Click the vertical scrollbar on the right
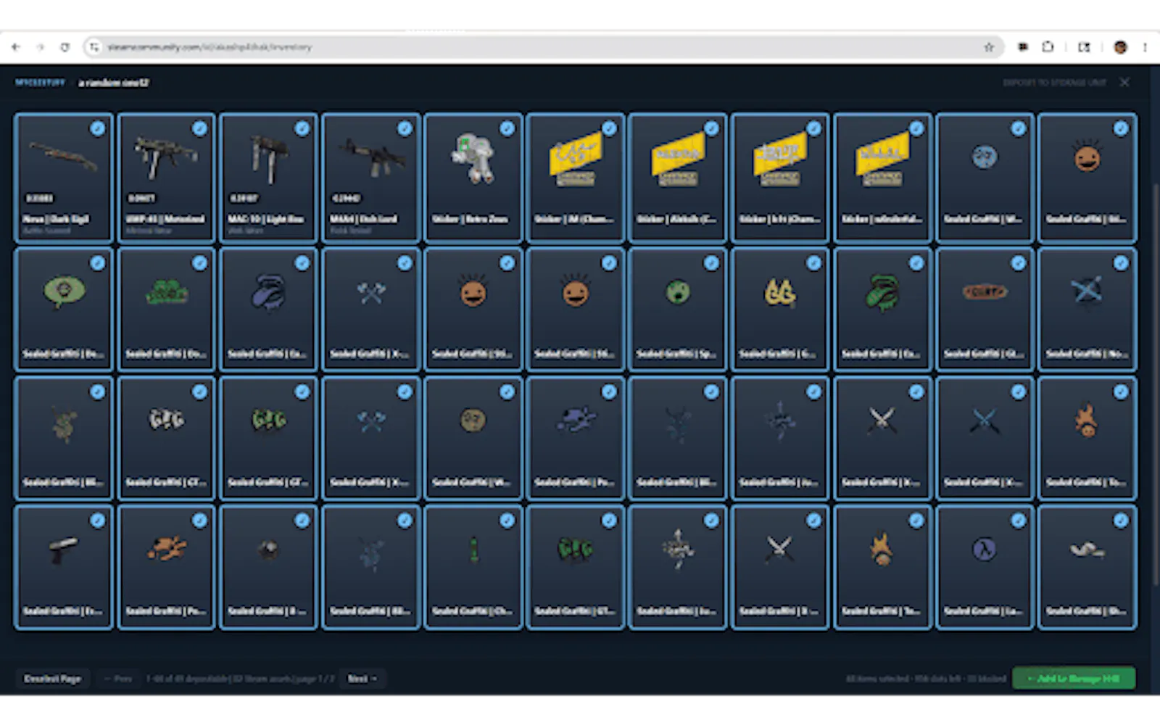This screenshot has width=1160, height=725. [x=1156, y=384]
